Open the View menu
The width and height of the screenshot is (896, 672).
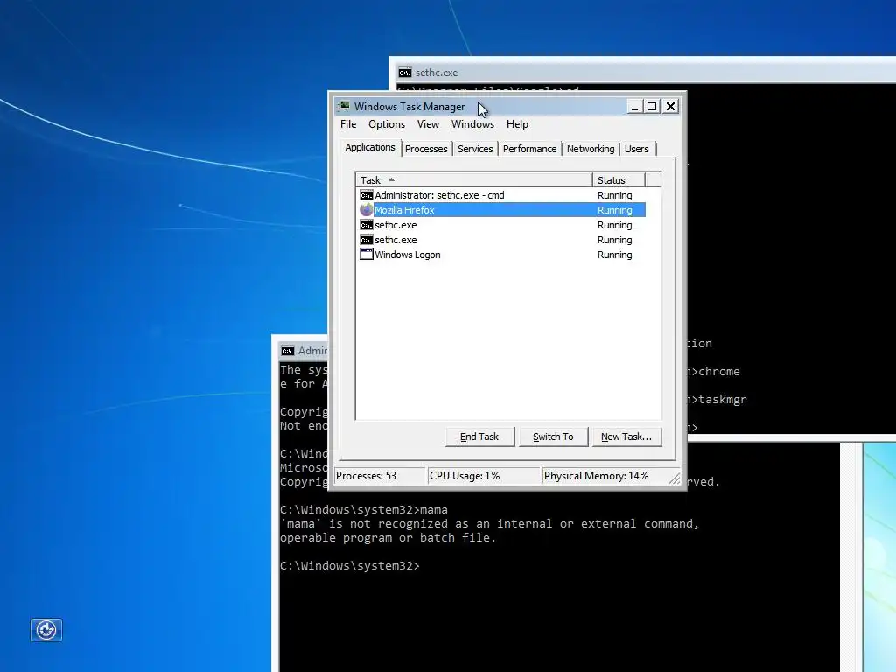point(428,124)
